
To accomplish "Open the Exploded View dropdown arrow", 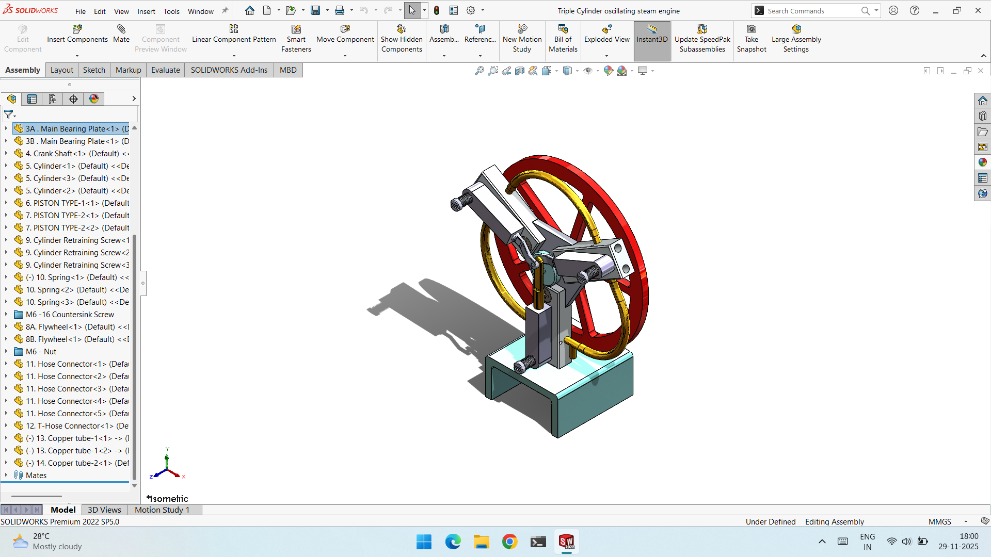I will 606,56.
